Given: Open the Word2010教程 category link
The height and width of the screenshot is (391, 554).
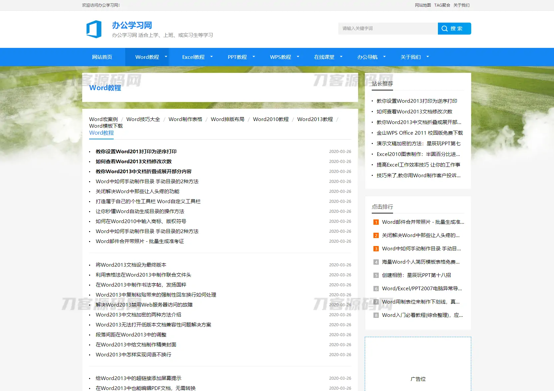Looking at the screenshot, I should [x=270, y=119].
